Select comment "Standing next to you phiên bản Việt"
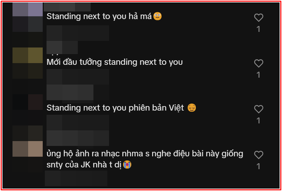This screenshot has height=191, width=282. tap(121, 108)
